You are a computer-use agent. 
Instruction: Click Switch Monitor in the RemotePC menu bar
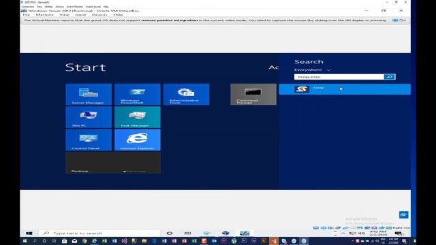tap(74, 7)
